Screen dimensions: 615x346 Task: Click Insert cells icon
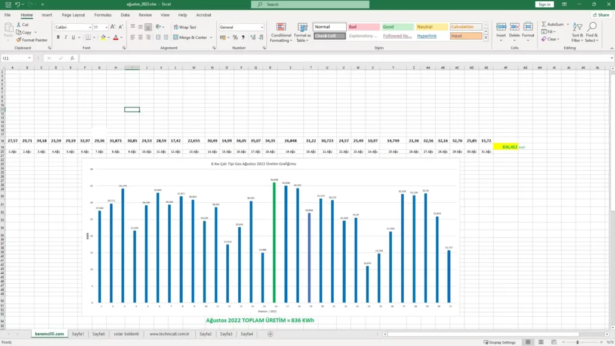pos(501,27)
